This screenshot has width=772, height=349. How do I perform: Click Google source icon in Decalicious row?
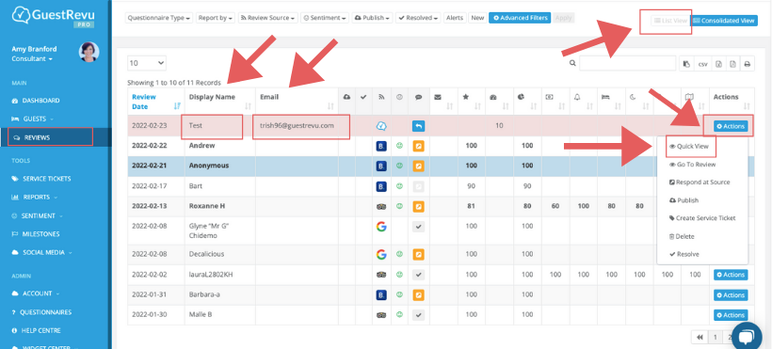coord(381,255)
